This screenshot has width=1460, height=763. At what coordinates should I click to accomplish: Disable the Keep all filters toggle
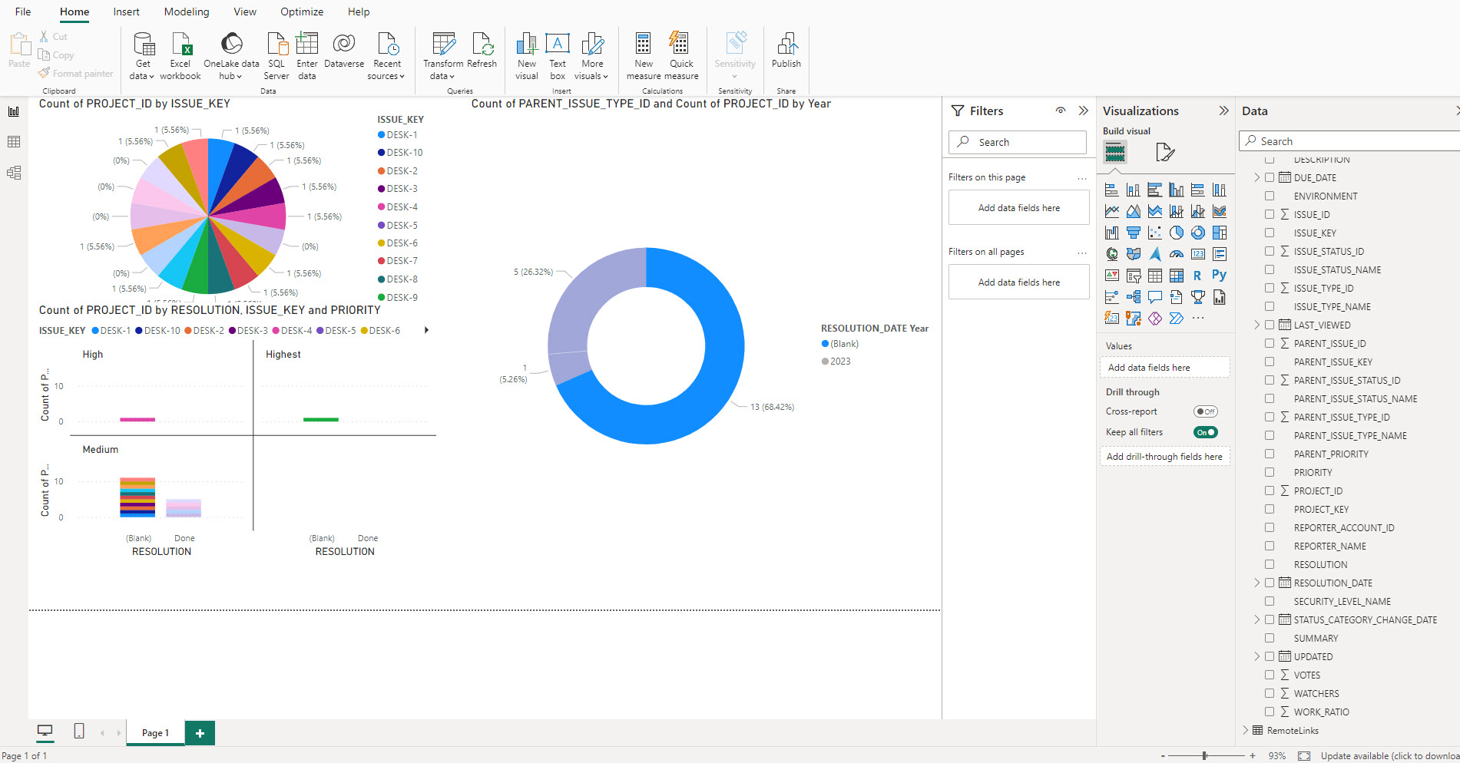tap(1205, 432)
